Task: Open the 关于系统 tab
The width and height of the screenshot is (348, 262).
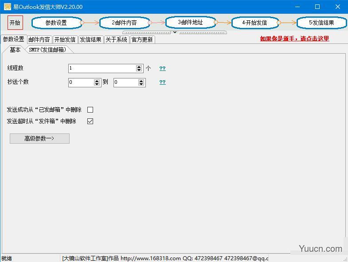Action: point(117,39)
